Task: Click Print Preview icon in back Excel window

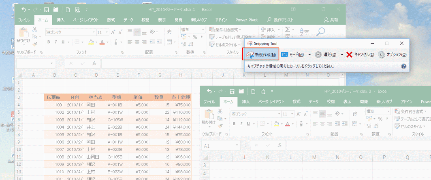Action: tap(77, 10)
